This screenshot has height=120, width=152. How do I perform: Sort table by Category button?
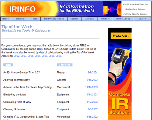(x=65, y=65)
